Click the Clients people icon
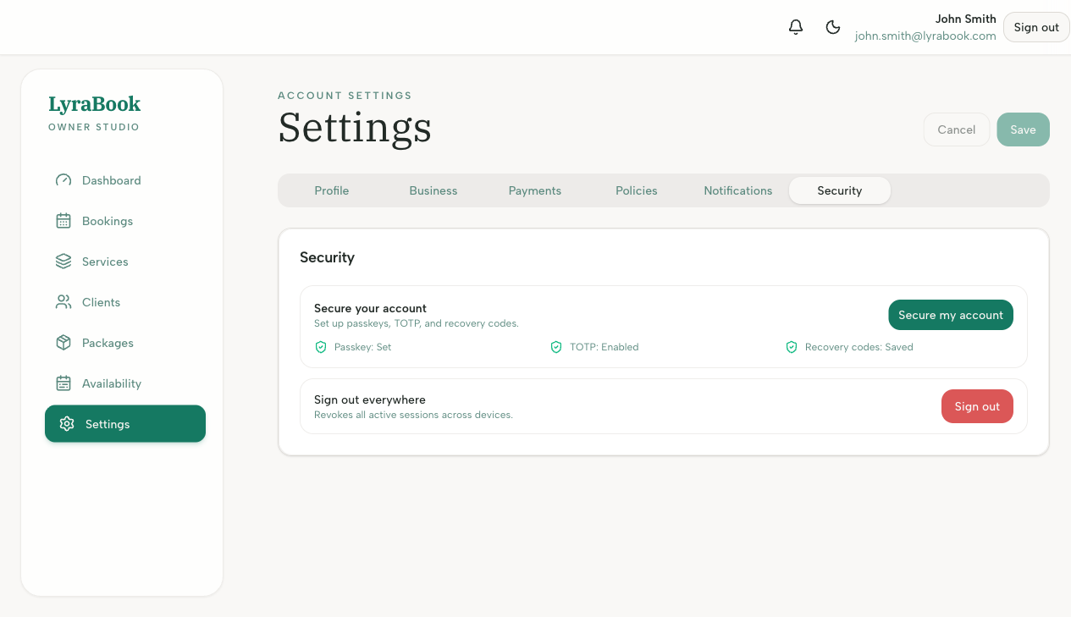 click(63, 301)
